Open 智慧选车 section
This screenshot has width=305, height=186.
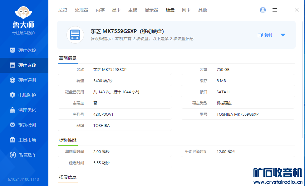[x=24, y=155]
